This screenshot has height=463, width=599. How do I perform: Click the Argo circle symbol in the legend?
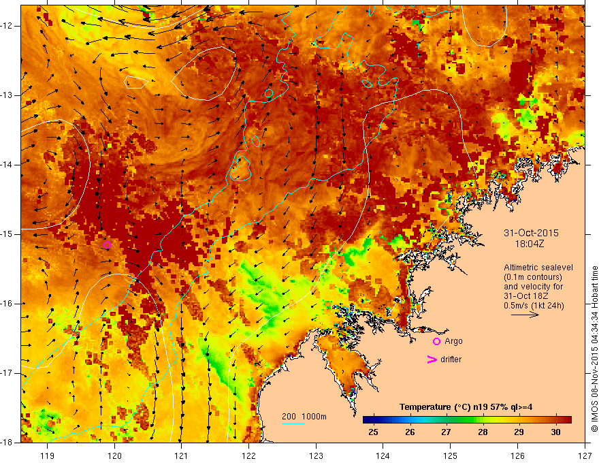(436, 342)
